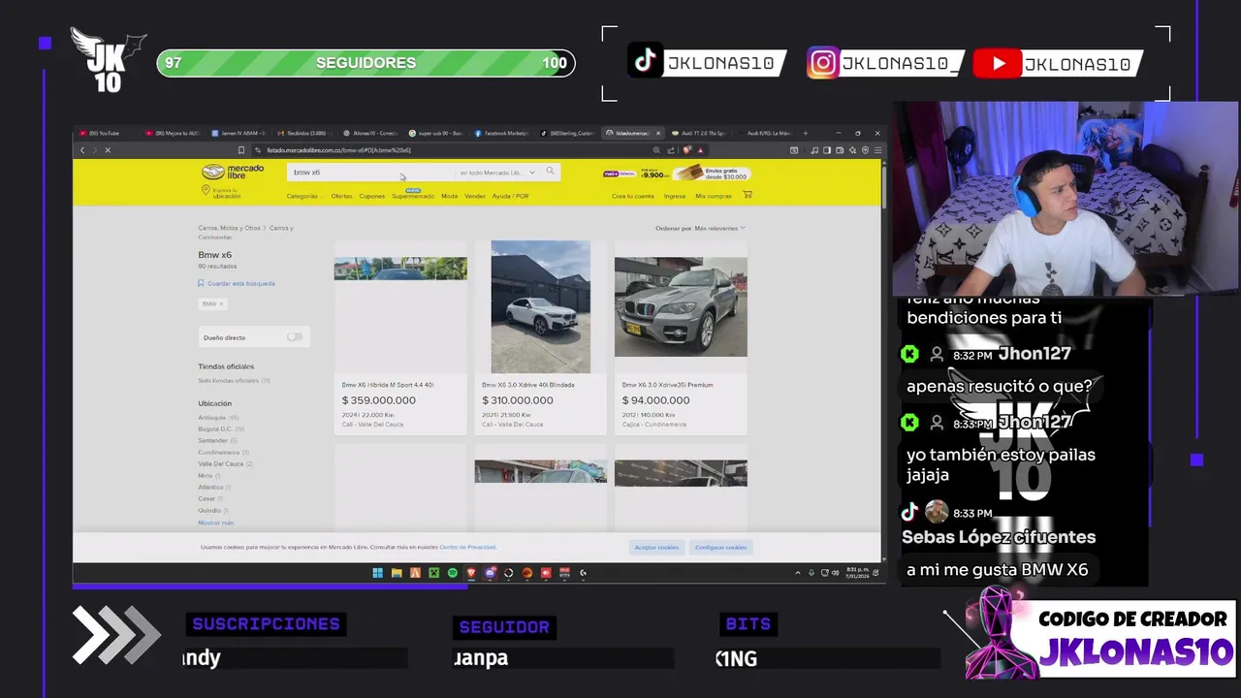
Task: Click Configurar cookies button
Action: tap(720, 547)
